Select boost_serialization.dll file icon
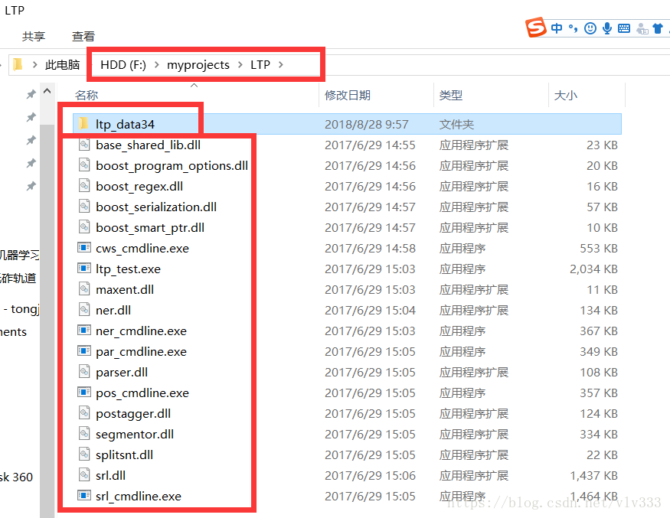Image resolution: width=670 pixels, height=518 pixels. (x=84, y=207)
